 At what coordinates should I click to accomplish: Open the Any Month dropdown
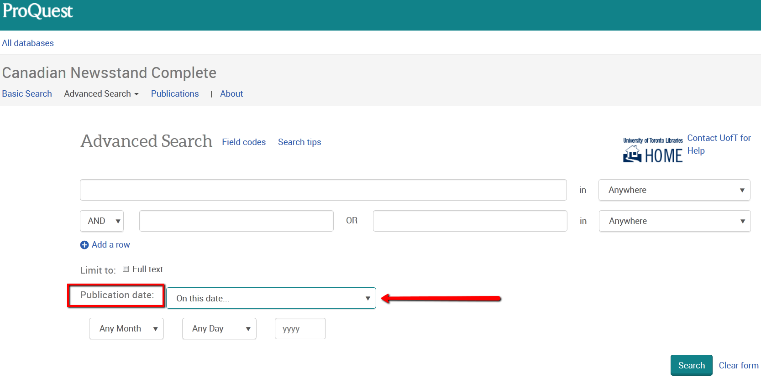pyautogui.click(x=126, y=328)
